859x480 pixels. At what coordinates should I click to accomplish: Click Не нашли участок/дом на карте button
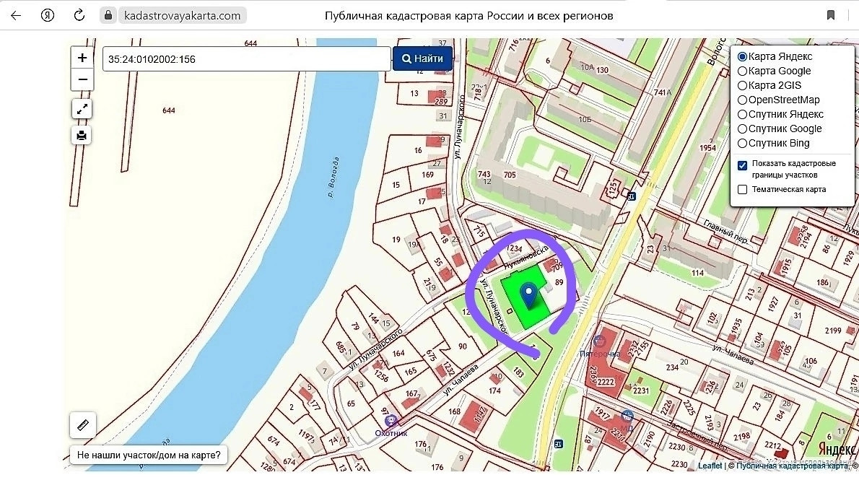[149, 455]
